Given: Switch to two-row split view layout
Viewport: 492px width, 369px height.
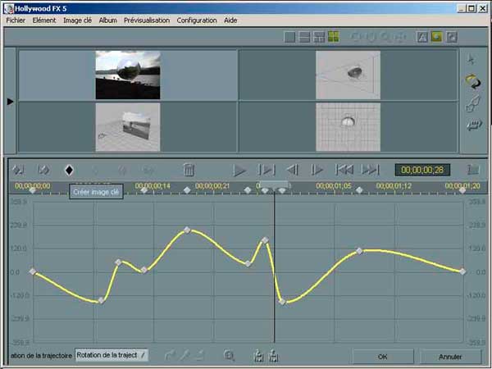Looking at the screenshot, I should coord(304,37).
